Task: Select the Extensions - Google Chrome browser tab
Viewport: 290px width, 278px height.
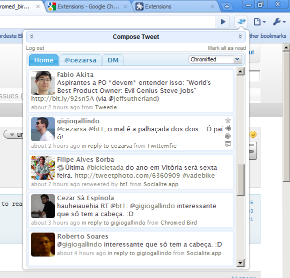Action: pyautogui.click(x=88, y=6)
